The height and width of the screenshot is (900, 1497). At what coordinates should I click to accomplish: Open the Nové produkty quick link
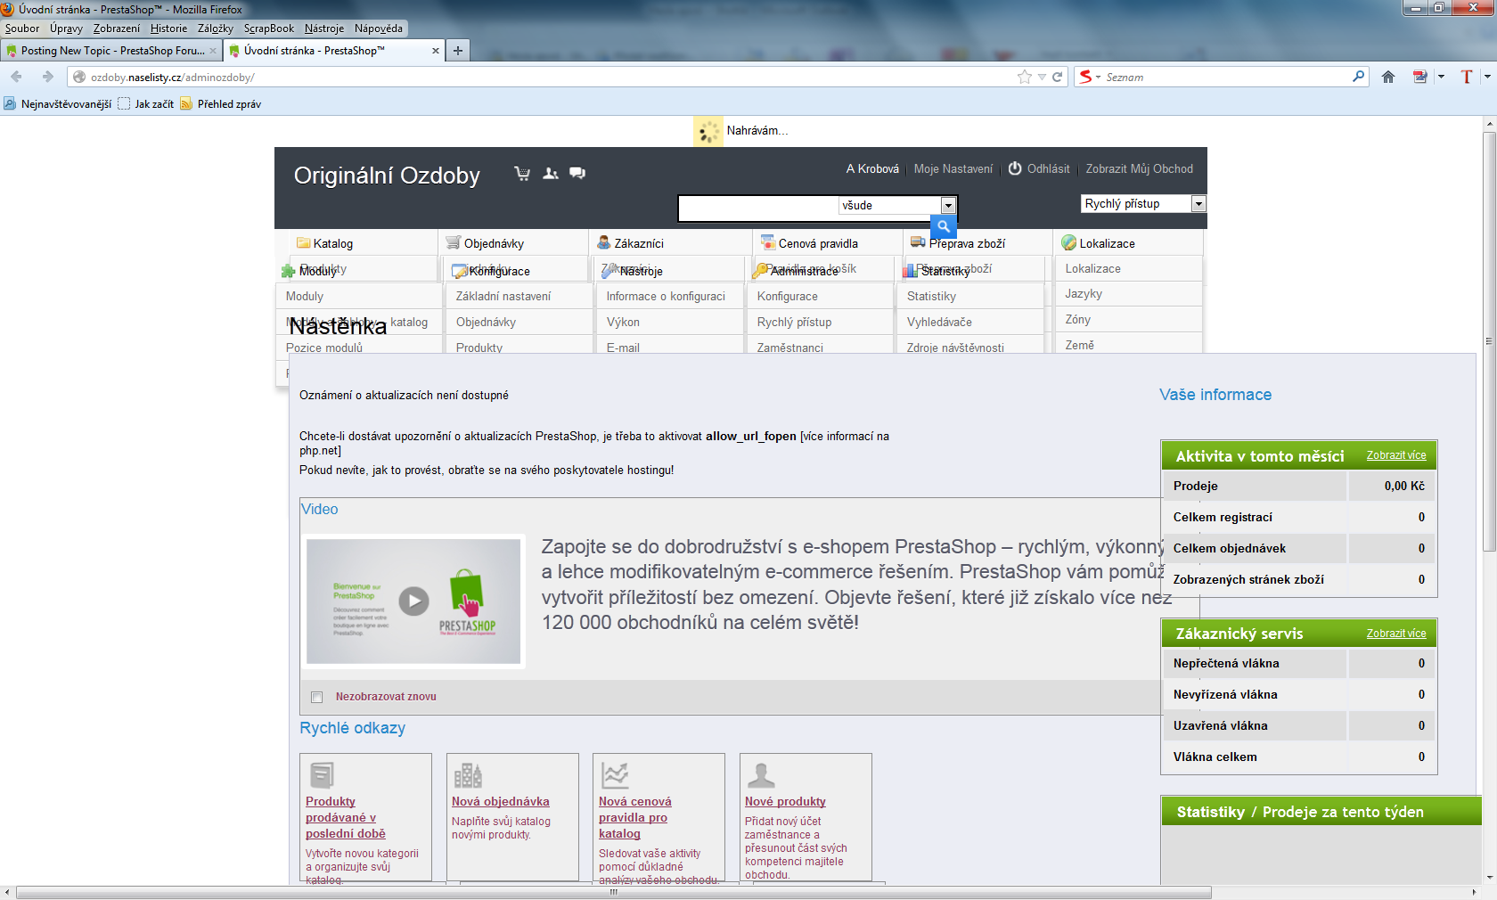click(785, 802)
